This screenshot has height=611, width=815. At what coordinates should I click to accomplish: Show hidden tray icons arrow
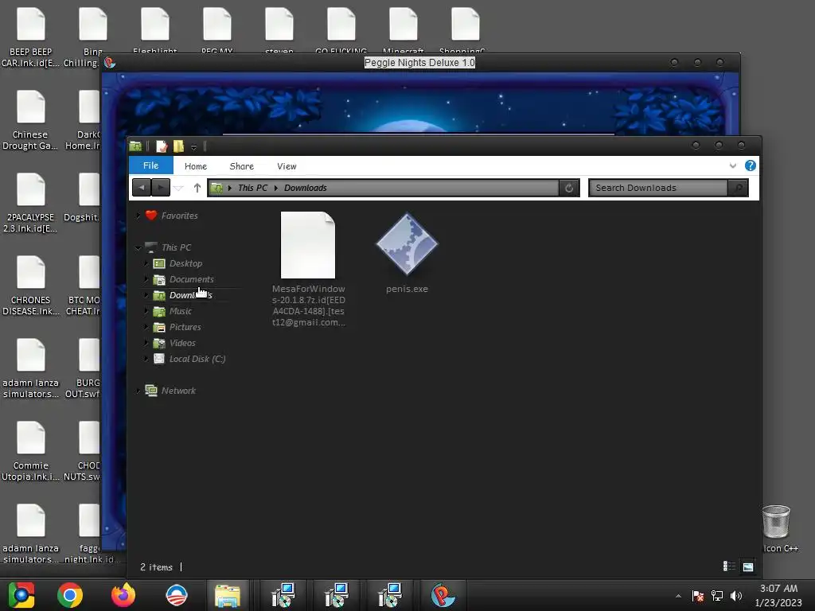pos(678,596)
